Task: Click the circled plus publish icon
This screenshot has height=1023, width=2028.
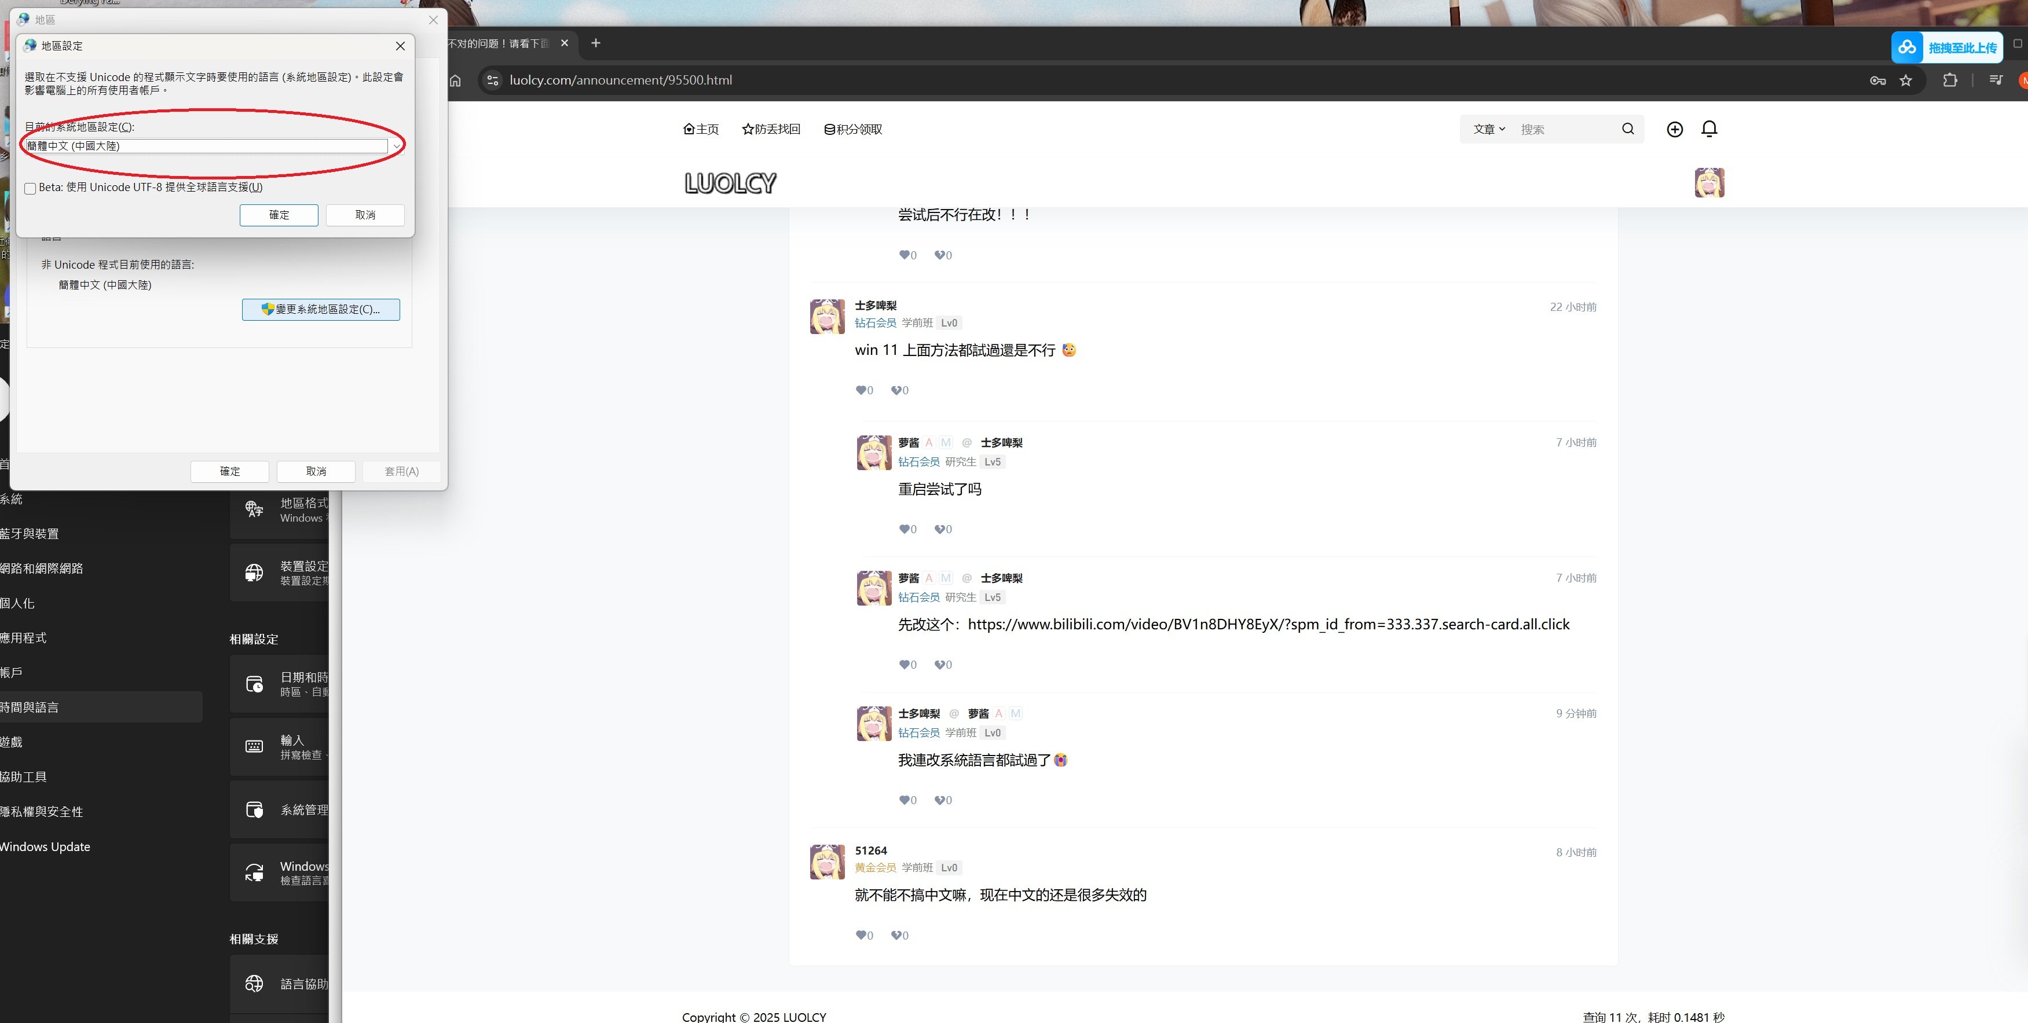Action: coord(1675,129)
